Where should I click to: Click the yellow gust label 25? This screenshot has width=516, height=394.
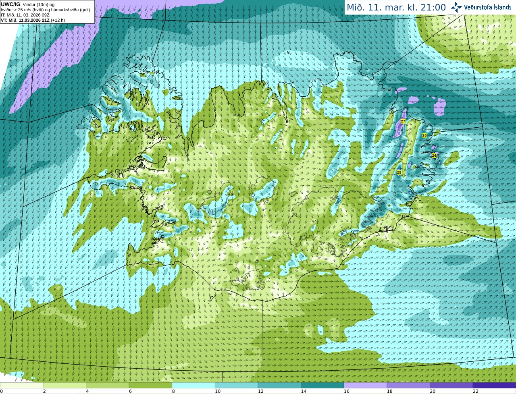click(x=399, y=172)
